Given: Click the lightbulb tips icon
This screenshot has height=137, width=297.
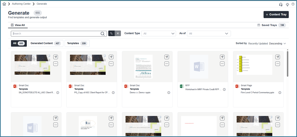Looking at the screenshot, I should coord(287,4).
